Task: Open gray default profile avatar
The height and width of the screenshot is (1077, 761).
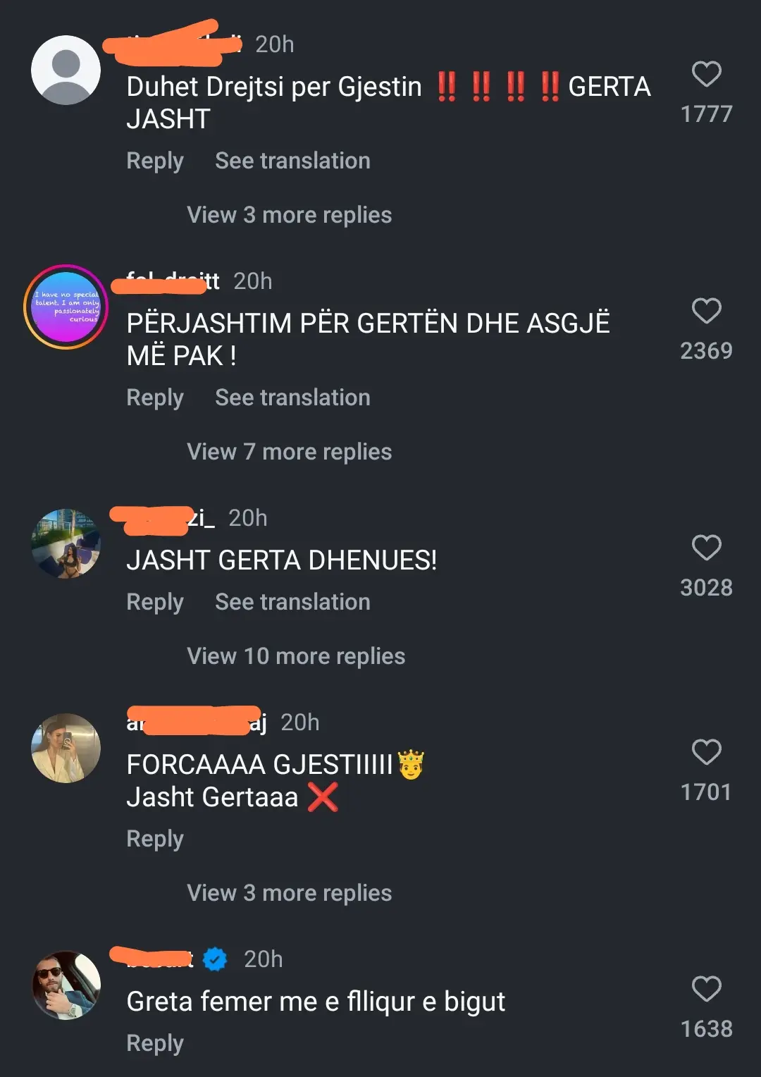Action: coord(66,70)
